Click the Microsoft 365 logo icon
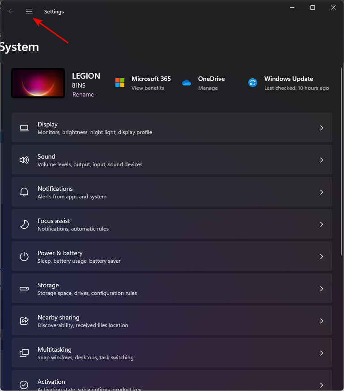 point(120,83)
